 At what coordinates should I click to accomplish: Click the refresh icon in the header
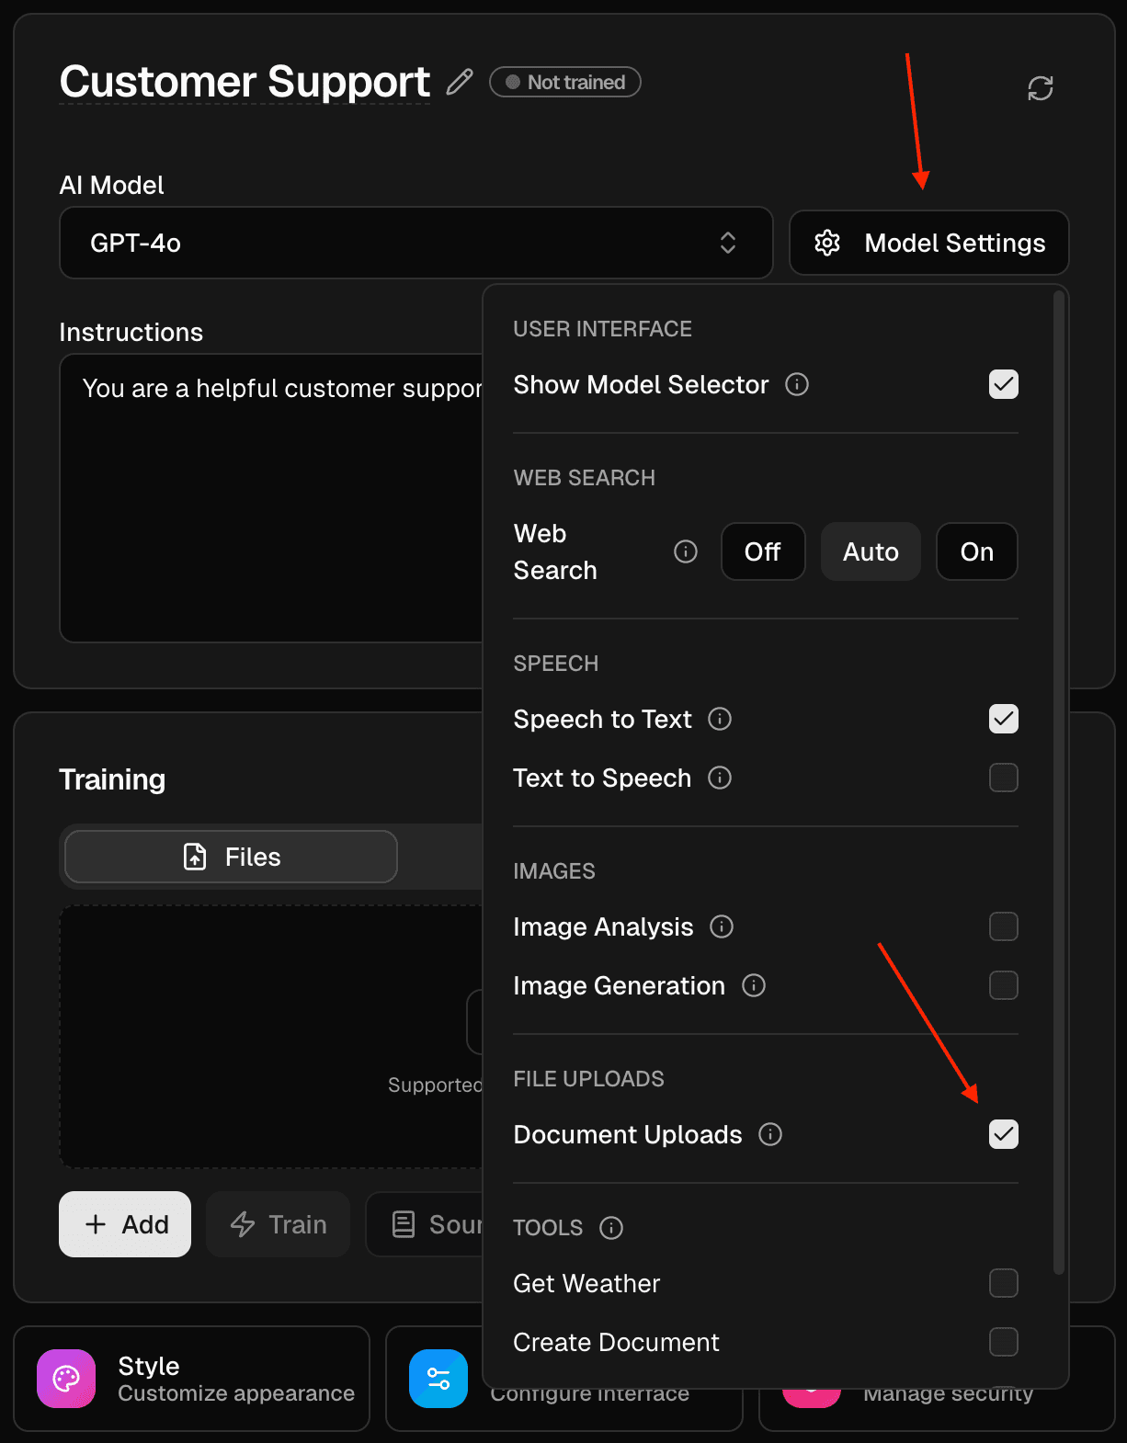(x=1040, y=88)
